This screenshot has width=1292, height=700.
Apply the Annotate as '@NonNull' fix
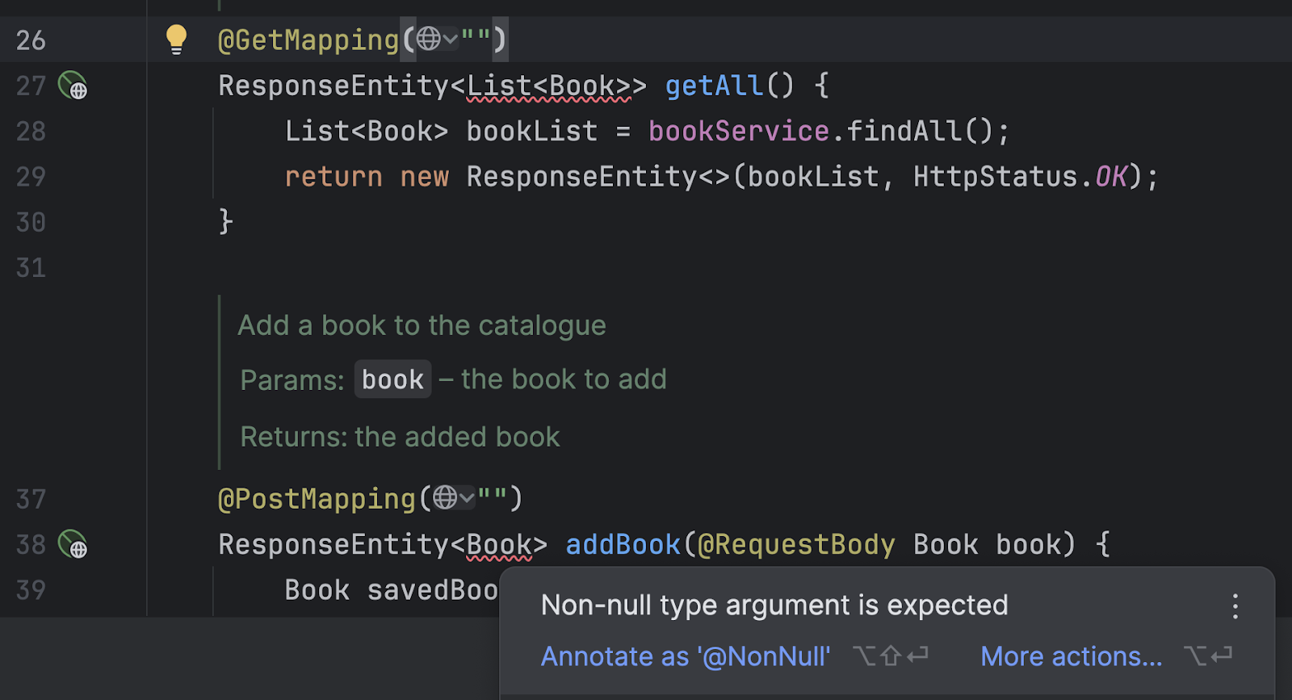pyautogui.click(x=685, y=656)
